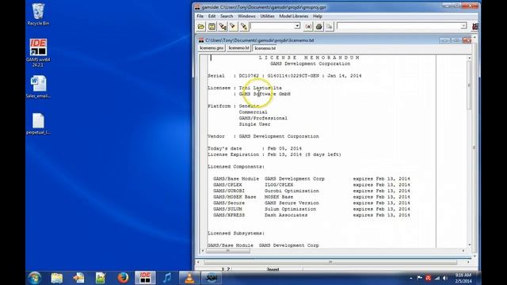Screen dimensions: 507x285
Task: Click the third flashlight find icon
Action: coord(244,26)
